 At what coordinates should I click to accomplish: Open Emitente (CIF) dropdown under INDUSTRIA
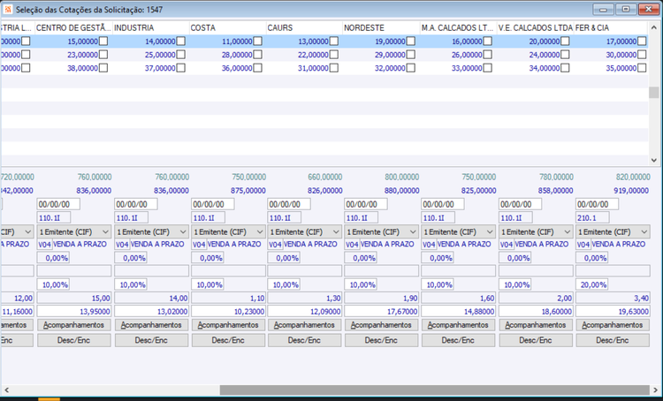pyautogui.click(x=151, y=232)
